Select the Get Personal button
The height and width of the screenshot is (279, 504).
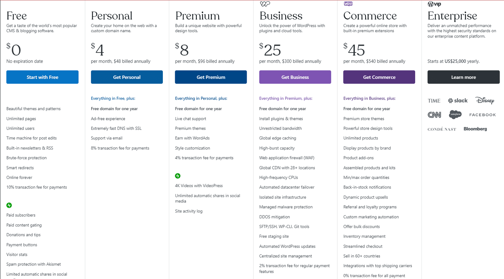[x=127, y=77]
